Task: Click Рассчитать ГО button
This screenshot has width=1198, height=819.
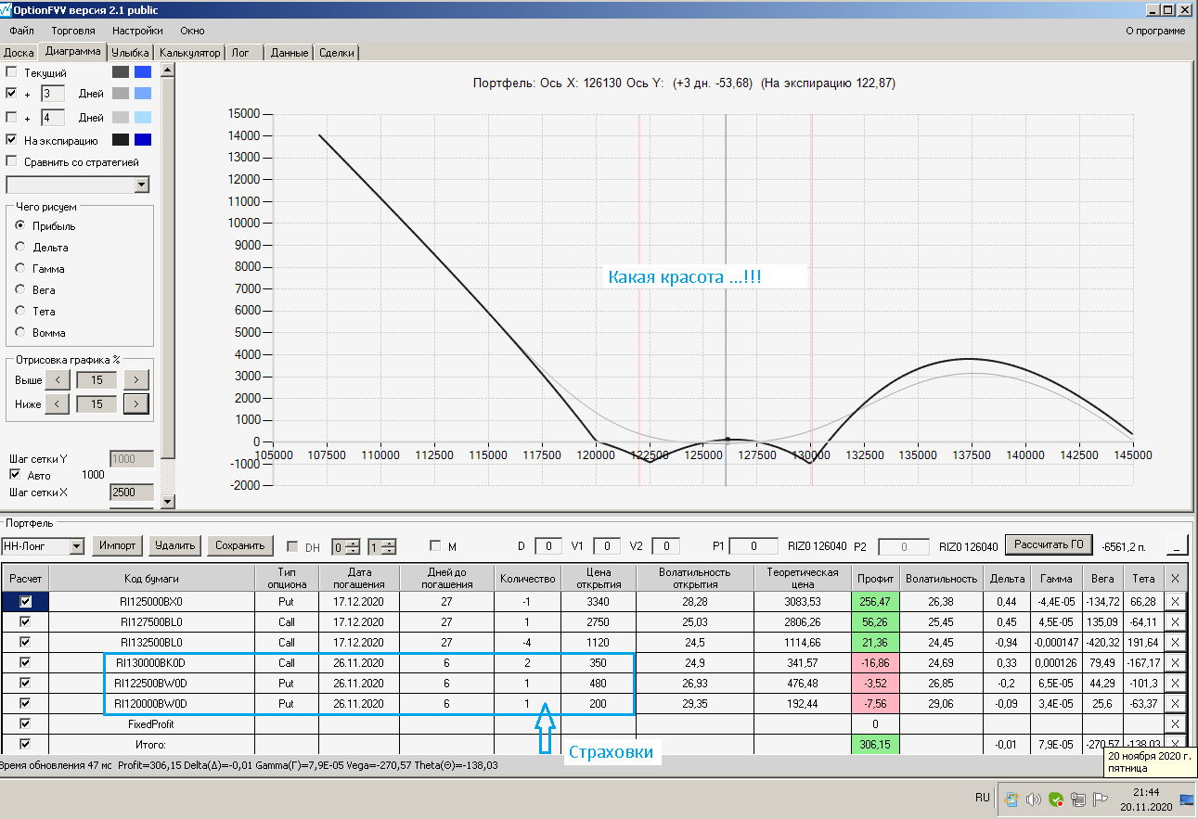Action: click(1050, 544)
